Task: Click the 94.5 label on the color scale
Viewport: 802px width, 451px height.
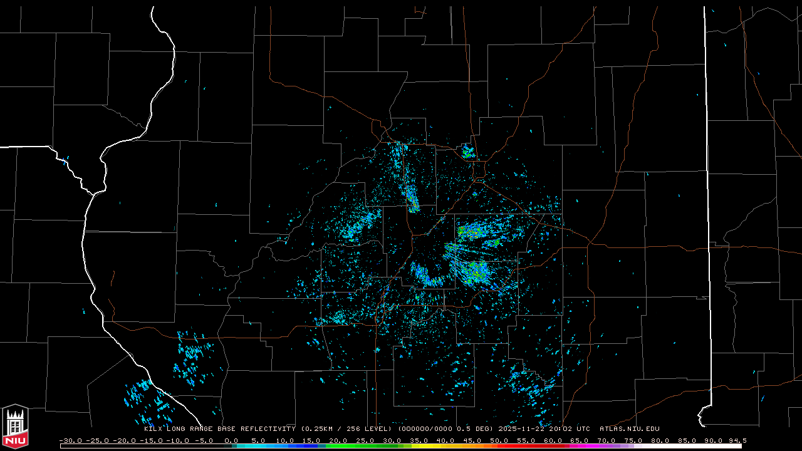Action: 736,440
